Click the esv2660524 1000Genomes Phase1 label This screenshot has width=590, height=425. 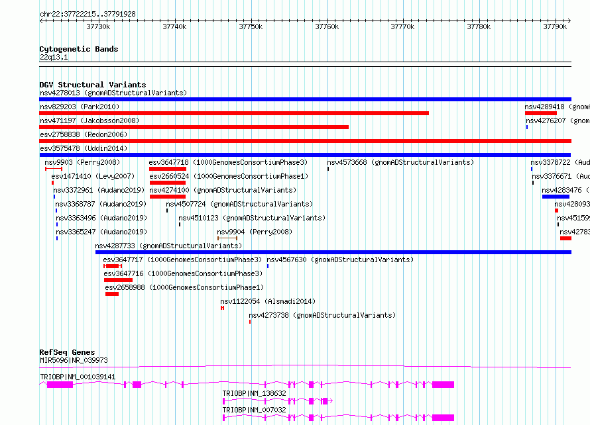pyautogui.click(x=229, y=176)
